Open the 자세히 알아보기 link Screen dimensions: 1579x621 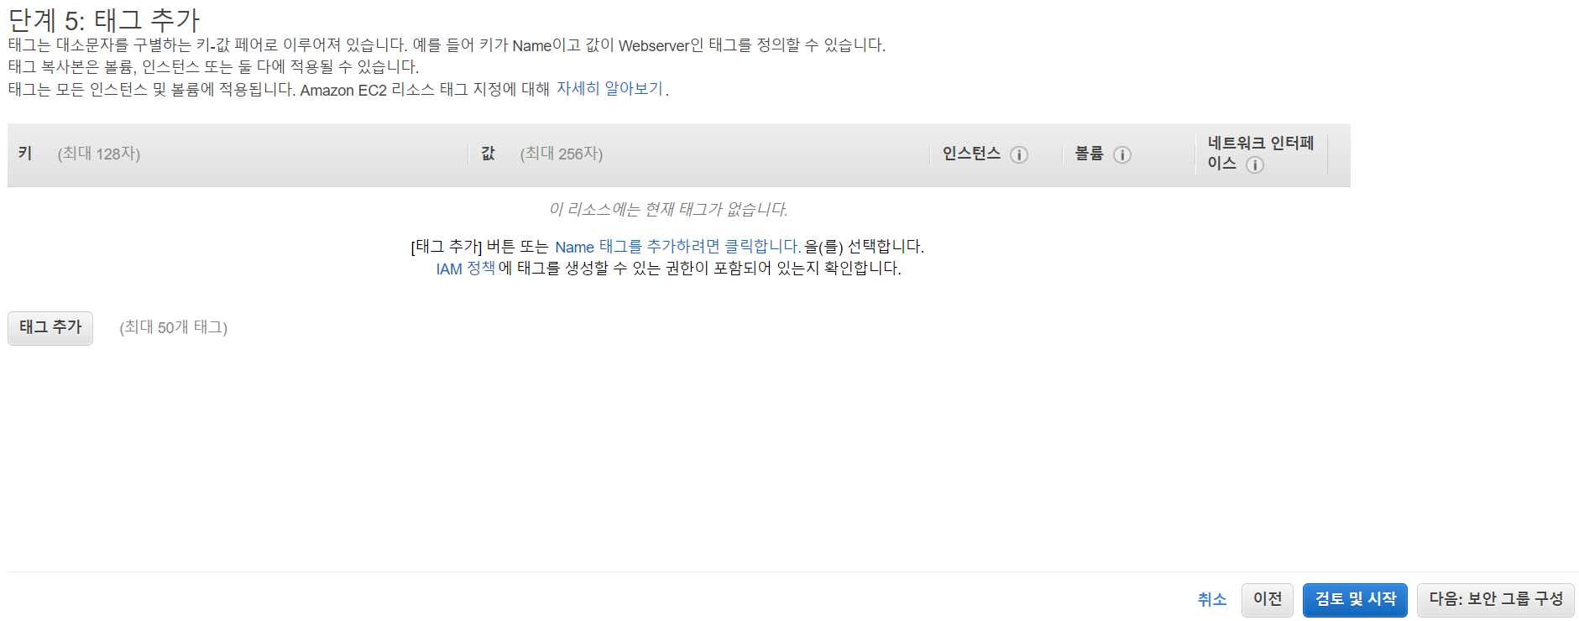click(x=609, y=89)
